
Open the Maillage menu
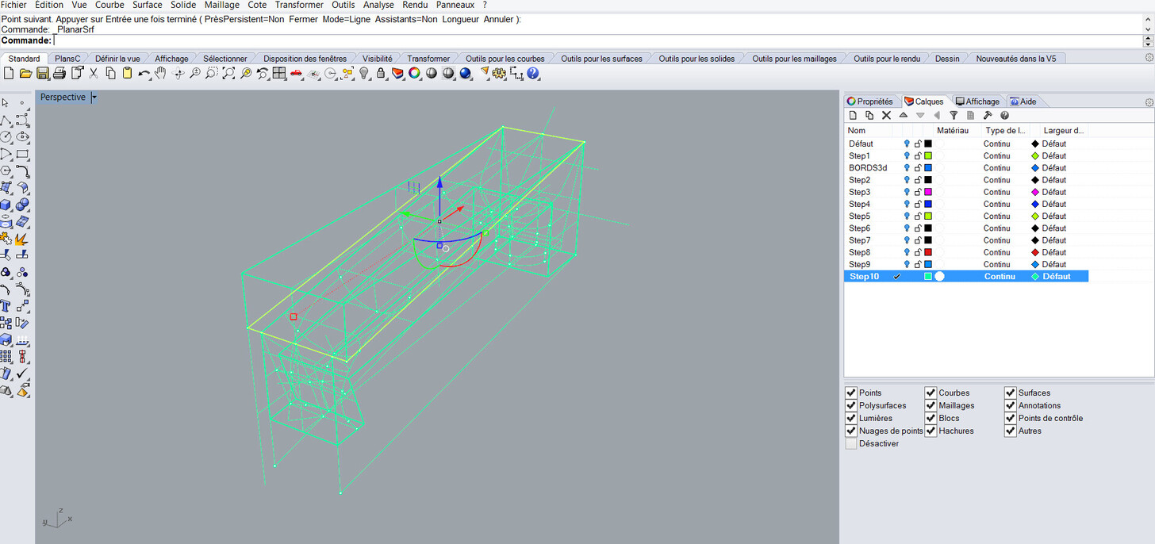tap(221, 5)
